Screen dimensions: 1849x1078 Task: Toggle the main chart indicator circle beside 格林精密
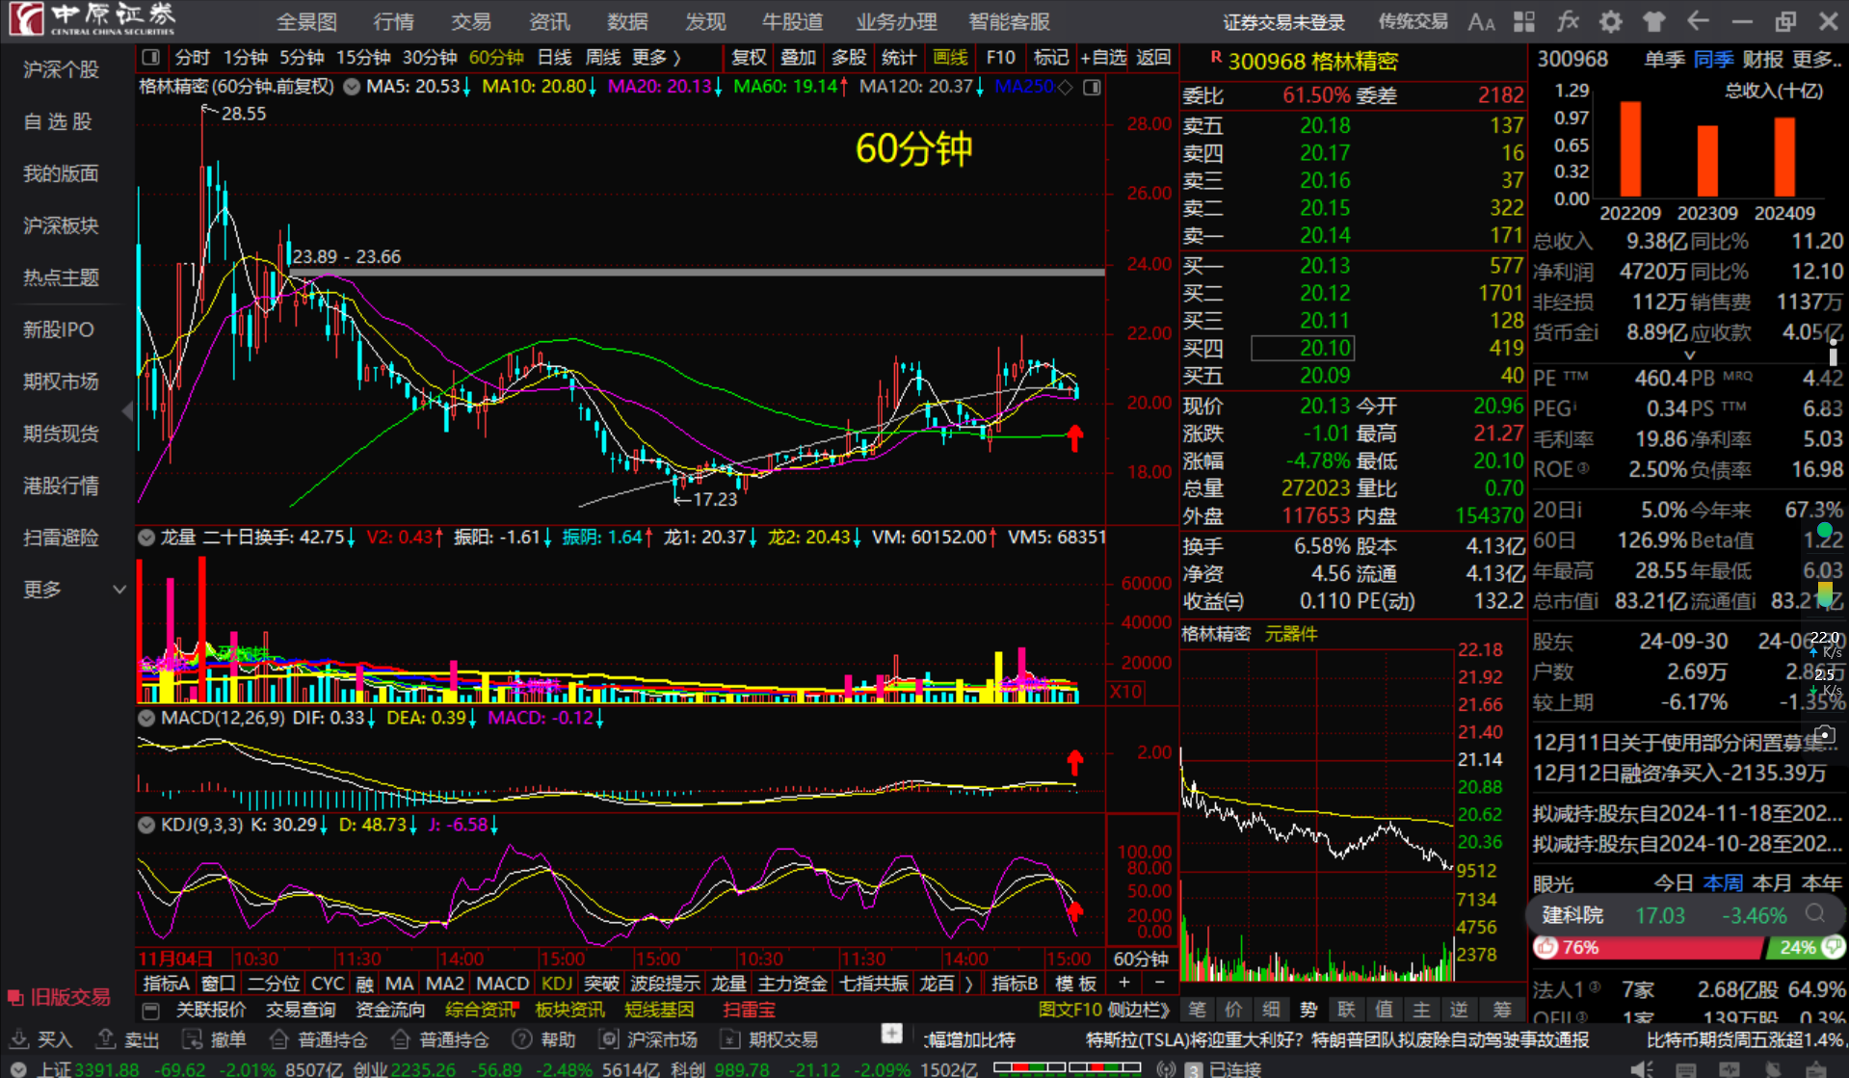click(x=352, y=88)
